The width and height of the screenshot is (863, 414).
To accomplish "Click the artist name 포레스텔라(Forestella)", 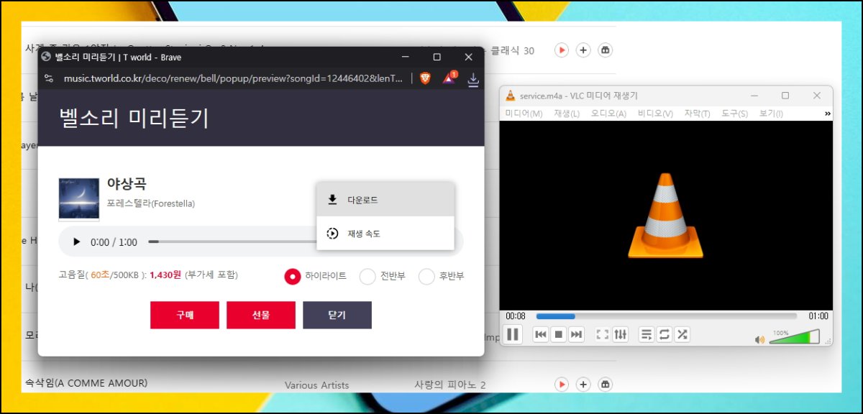I will coord(151,203).
